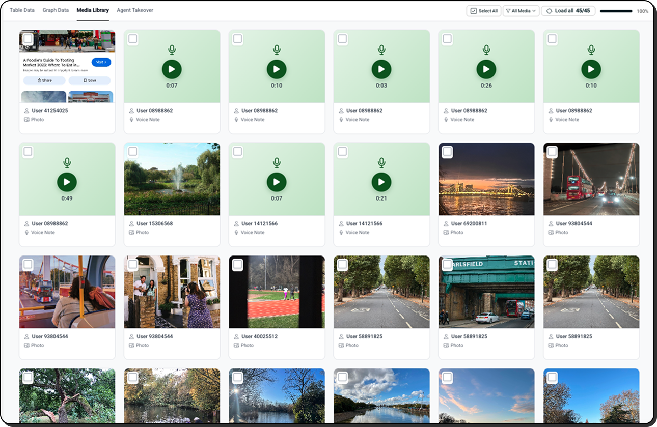Click the filter funnel icon beside All Media
Image resolution: width=657 pixels, height=427 pixels.
[508, 11]
